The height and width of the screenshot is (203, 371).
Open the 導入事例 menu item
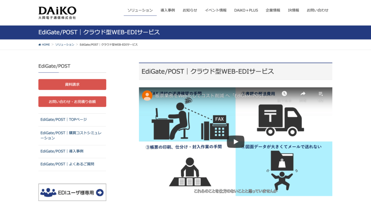pos(167,10)
